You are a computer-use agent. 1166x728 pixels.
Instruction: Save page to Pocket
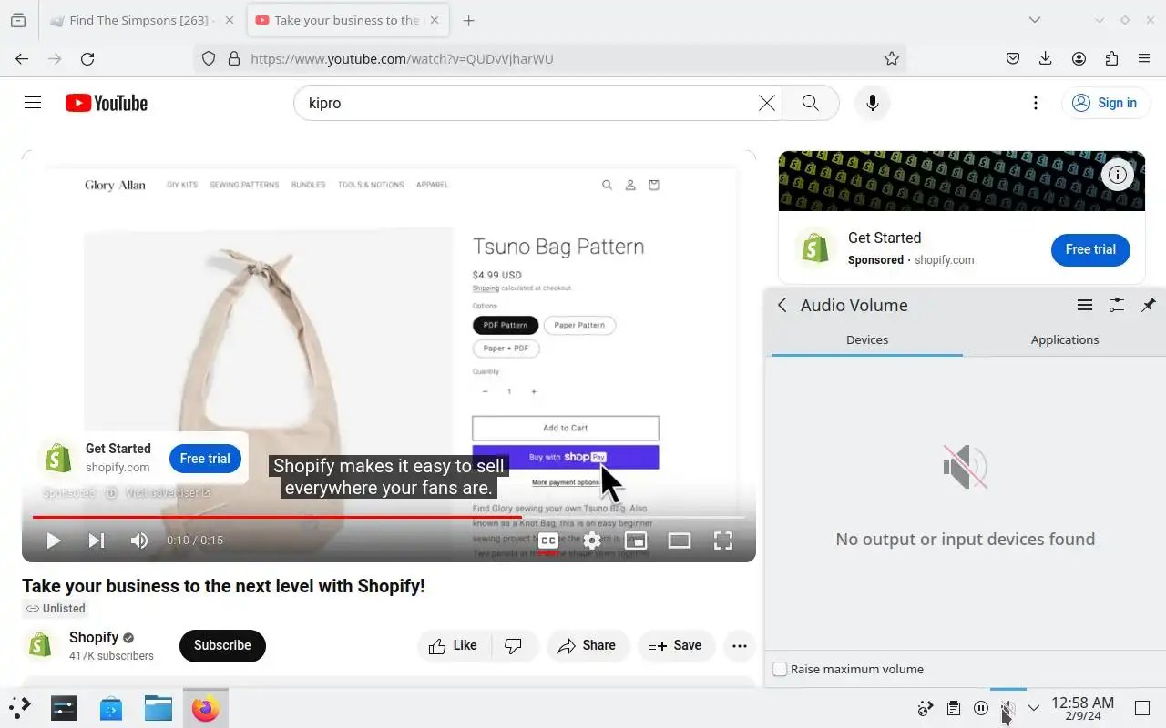1013,58
